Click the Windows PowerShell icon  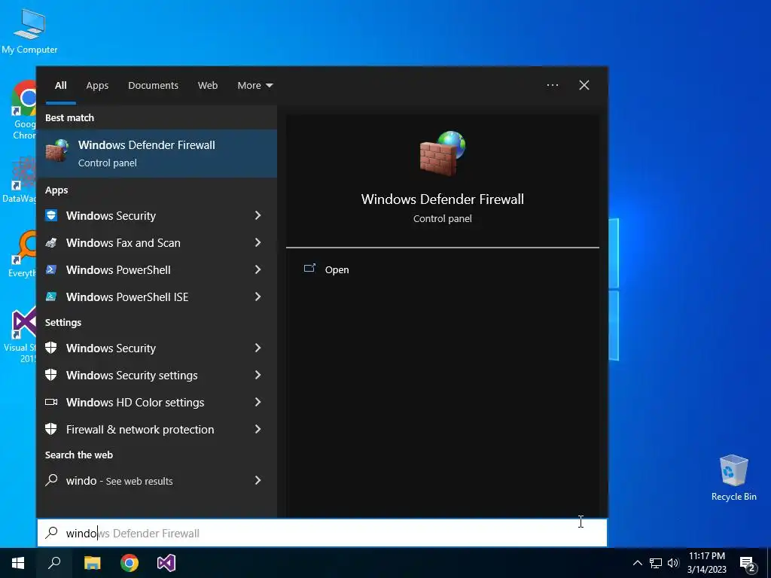coord(51,269)
